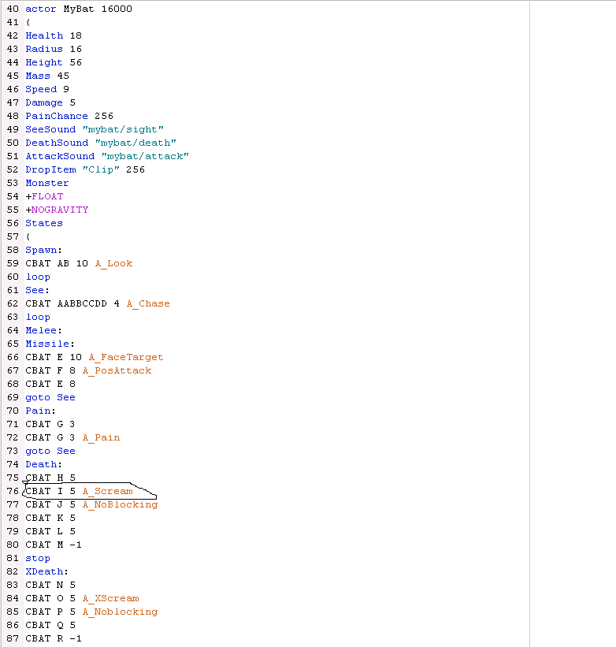Click the 'XDeath:' state label

46,572
